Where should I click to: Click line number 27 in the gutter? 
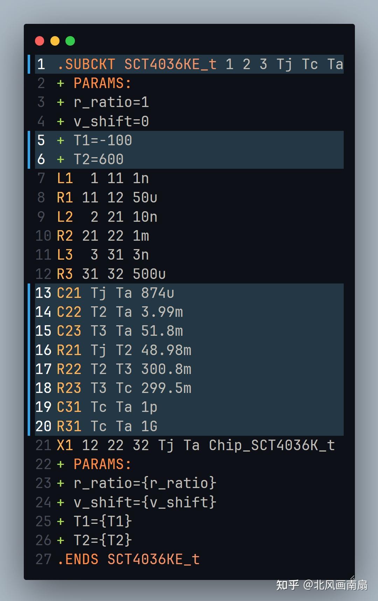pos(43,559)
